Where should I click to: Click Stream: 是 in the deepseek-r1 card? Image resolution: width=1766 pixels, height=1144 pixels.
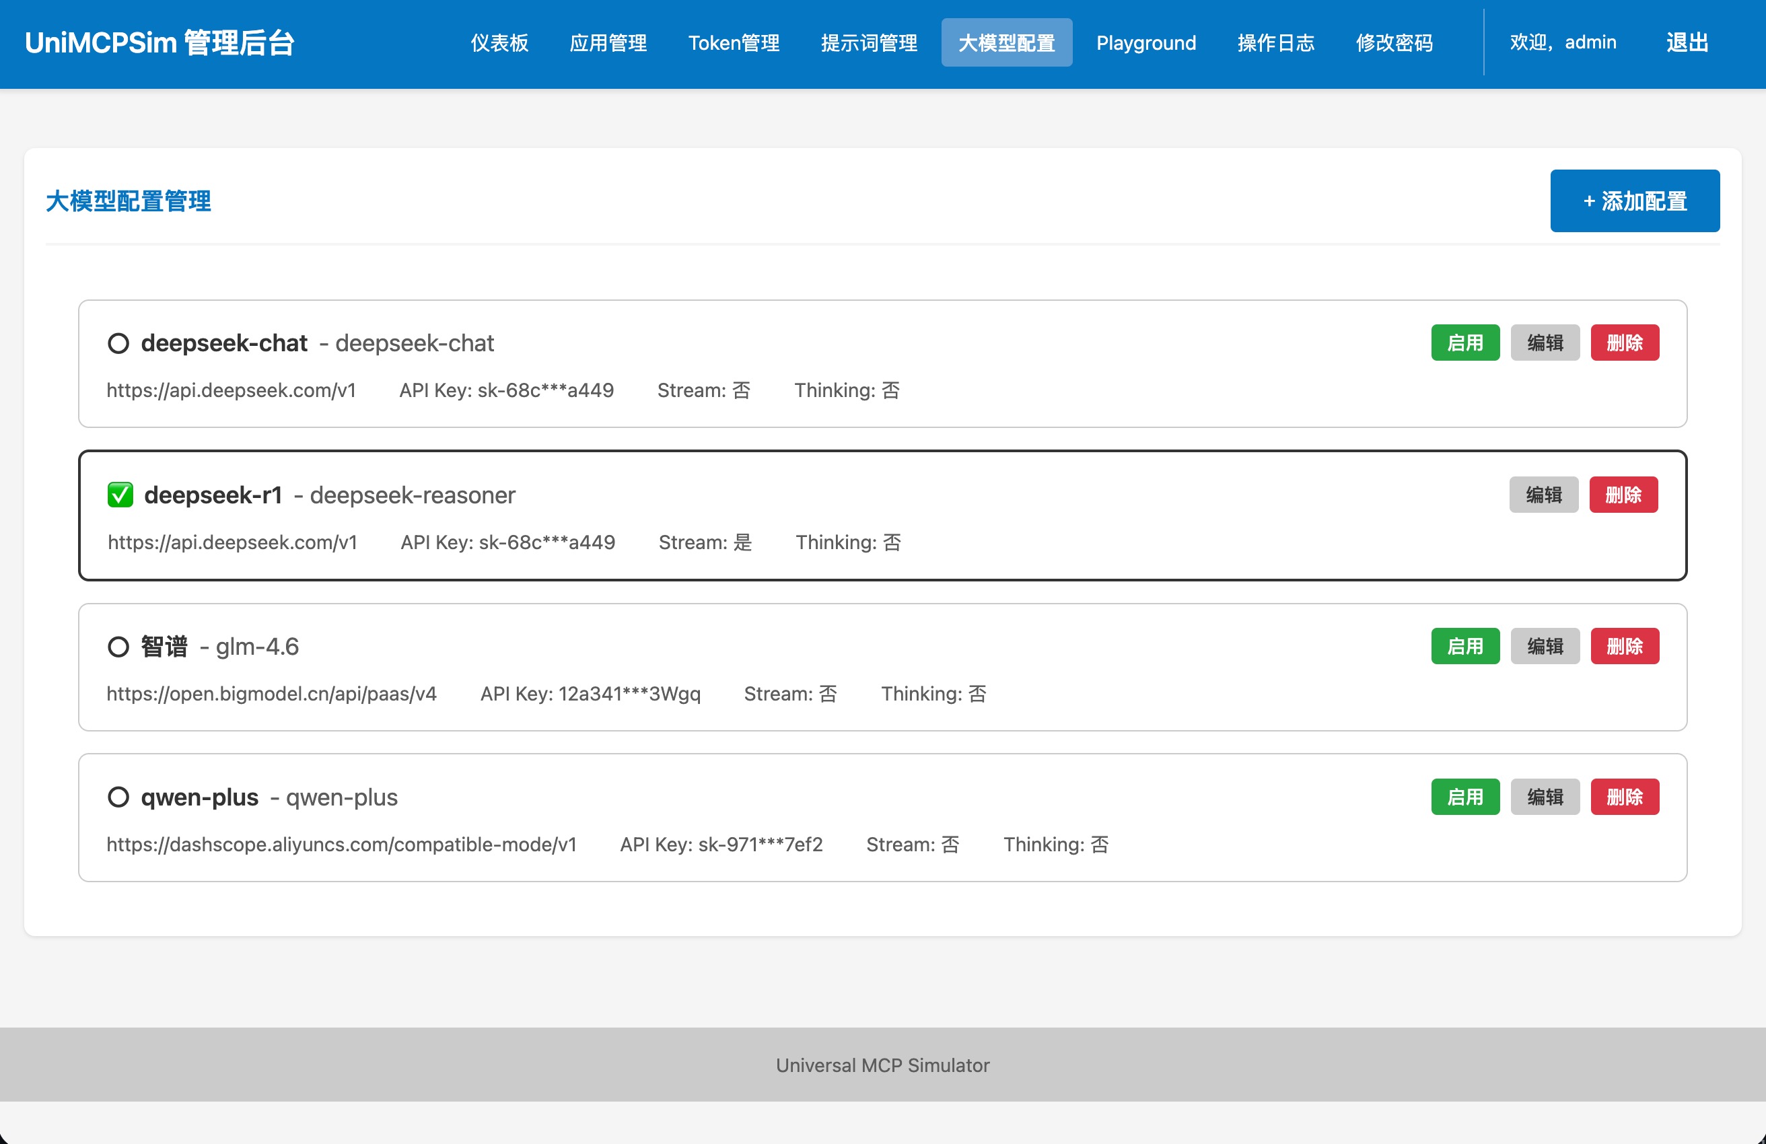(705, 542)
